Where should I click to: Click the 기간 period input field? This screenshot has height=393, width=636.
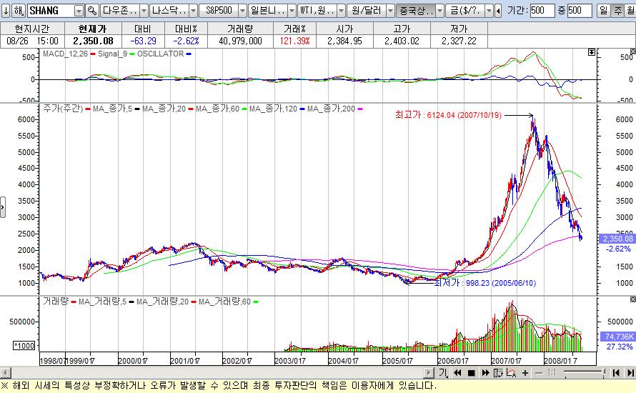tap(542, 11)
